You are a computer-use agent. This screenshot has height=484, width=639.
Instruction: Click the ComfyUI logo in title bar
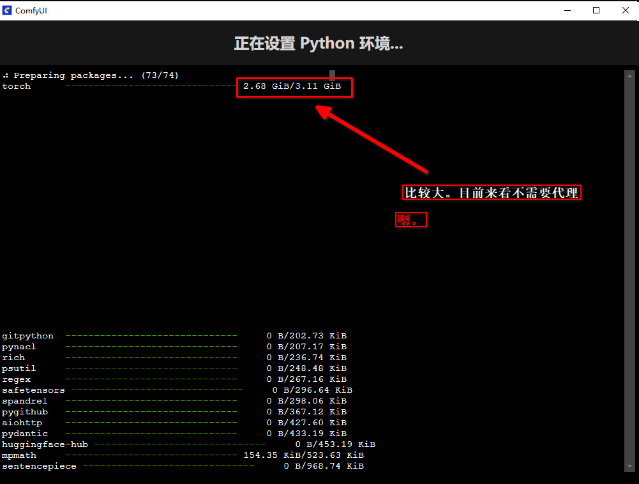(x=8, y=10)
